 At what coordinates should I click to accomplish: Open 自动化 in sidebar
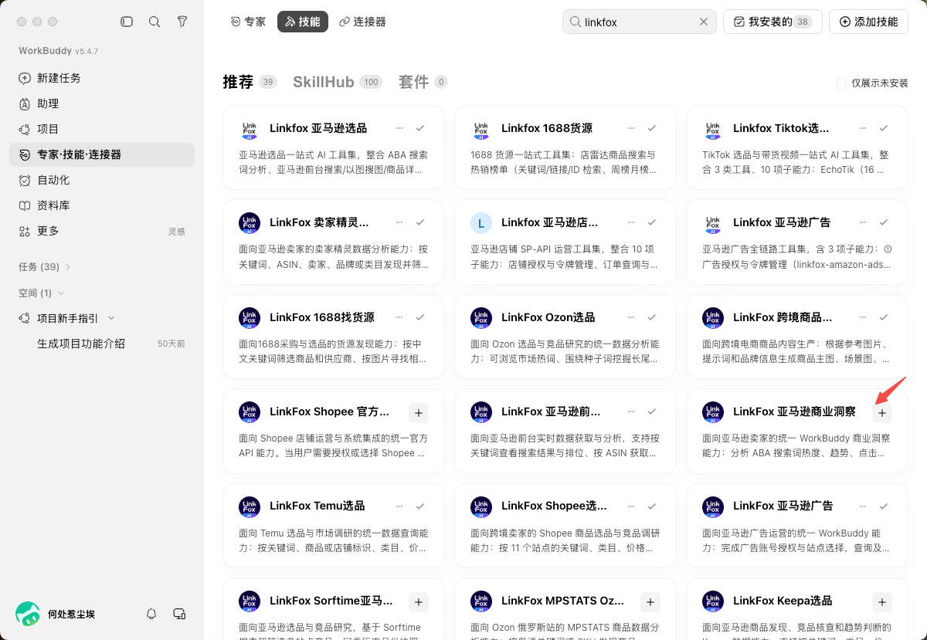[102, 180]
